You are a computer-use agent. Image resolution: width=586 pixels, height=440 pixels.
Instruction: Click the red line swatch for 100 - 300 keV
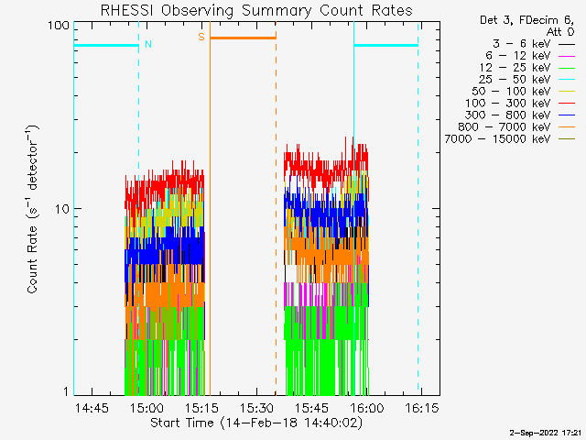coord(567,104)
